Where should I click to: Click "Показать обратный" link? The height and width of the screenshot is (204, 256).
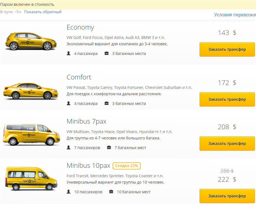(x=43, y=12)
